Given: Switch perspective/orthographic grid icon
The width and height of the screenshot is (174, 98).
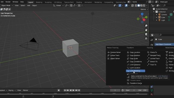Looking at the screenshot, I should tap(146, 38).
